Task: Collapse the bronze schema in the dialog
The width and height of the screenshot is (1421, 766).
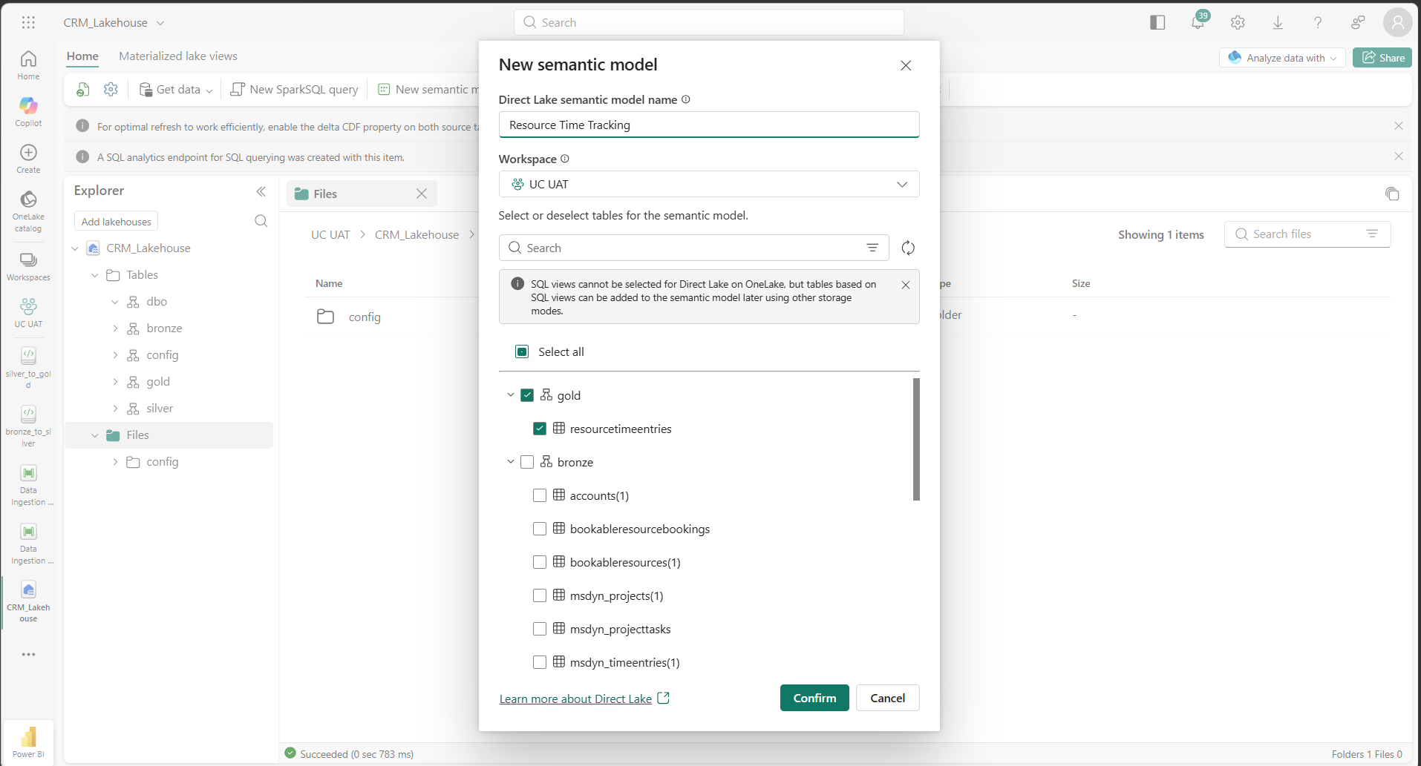Action: (x=510, y=462)
